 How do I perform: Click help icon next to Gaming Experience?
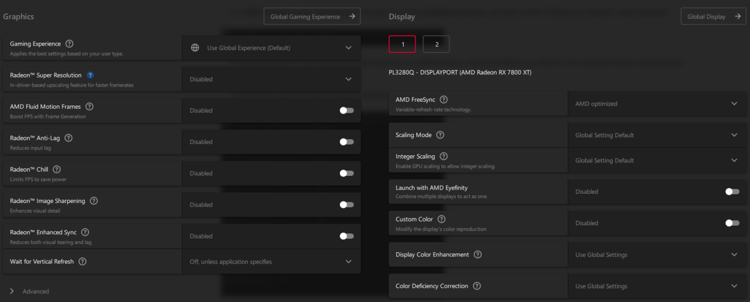click(69, 44)
